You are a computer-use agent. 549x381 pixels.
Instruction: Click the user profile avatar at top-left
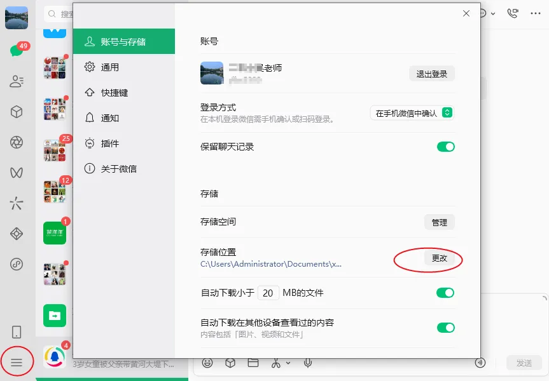pyautogui.click(x=17, y=18)
